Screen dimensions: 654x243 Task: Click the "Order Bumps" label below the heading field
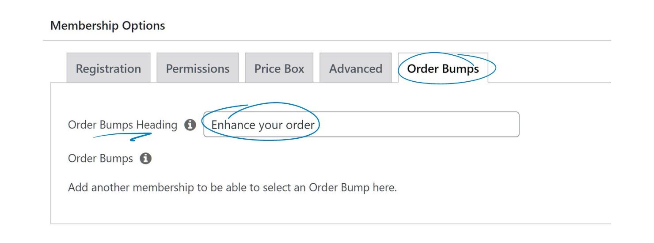[100, 159]
